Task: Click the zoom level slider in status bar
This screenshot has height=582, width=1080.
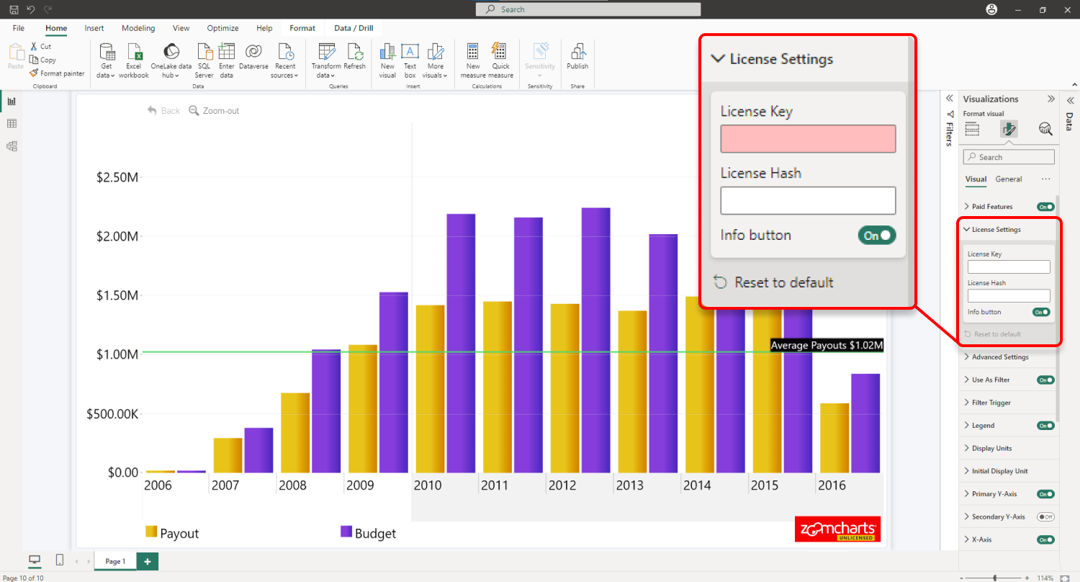Action: point(995,578)
